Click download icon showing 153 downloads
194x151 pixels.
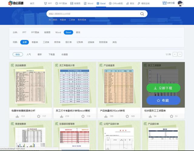(x=17, y=116)
